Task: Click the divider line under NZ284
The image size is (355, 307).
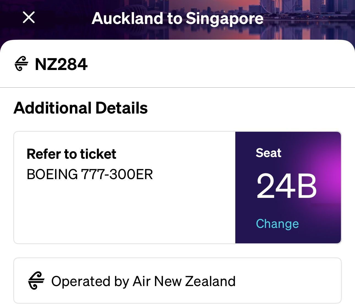Action: pyautogui.click(x=177, y=88)
